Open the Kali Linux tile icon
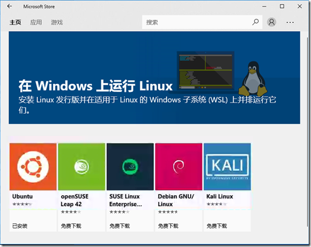 (x=227, y=167)
